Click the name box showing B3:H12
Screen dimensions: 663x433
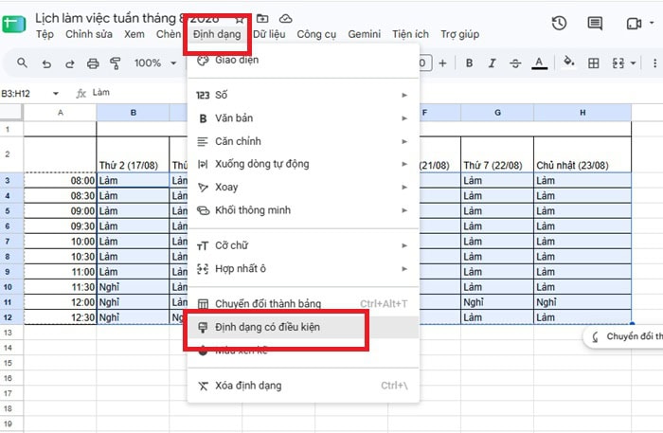pos(26,94)
